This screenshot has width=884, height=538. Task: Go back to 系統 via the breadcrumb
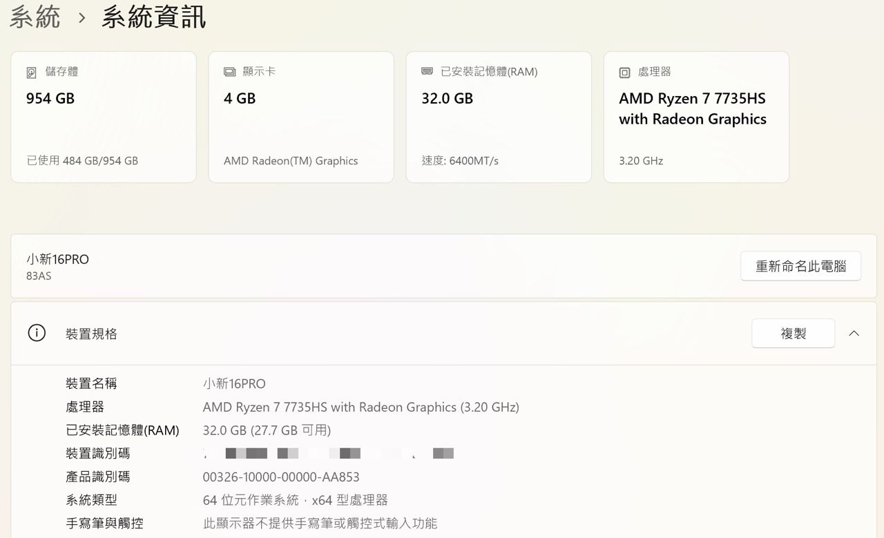[x=35, y=17]
